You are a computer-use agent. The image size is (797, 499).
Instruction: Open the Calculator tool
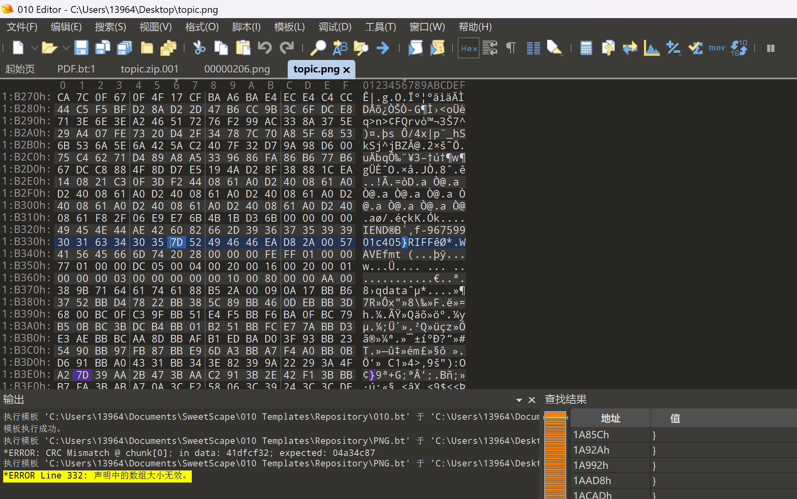586,48
